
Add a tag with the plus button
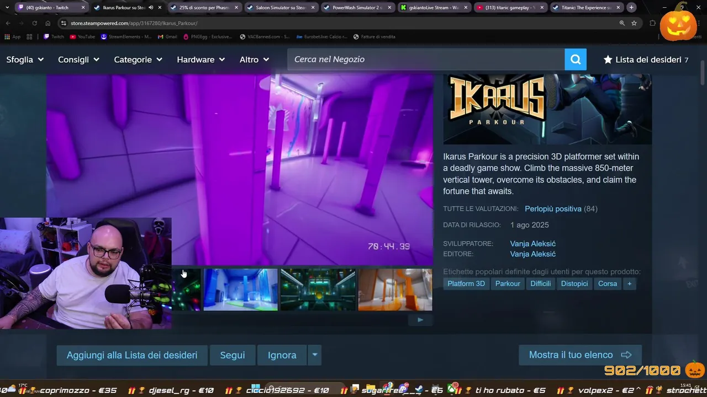(x=629, y=283)
